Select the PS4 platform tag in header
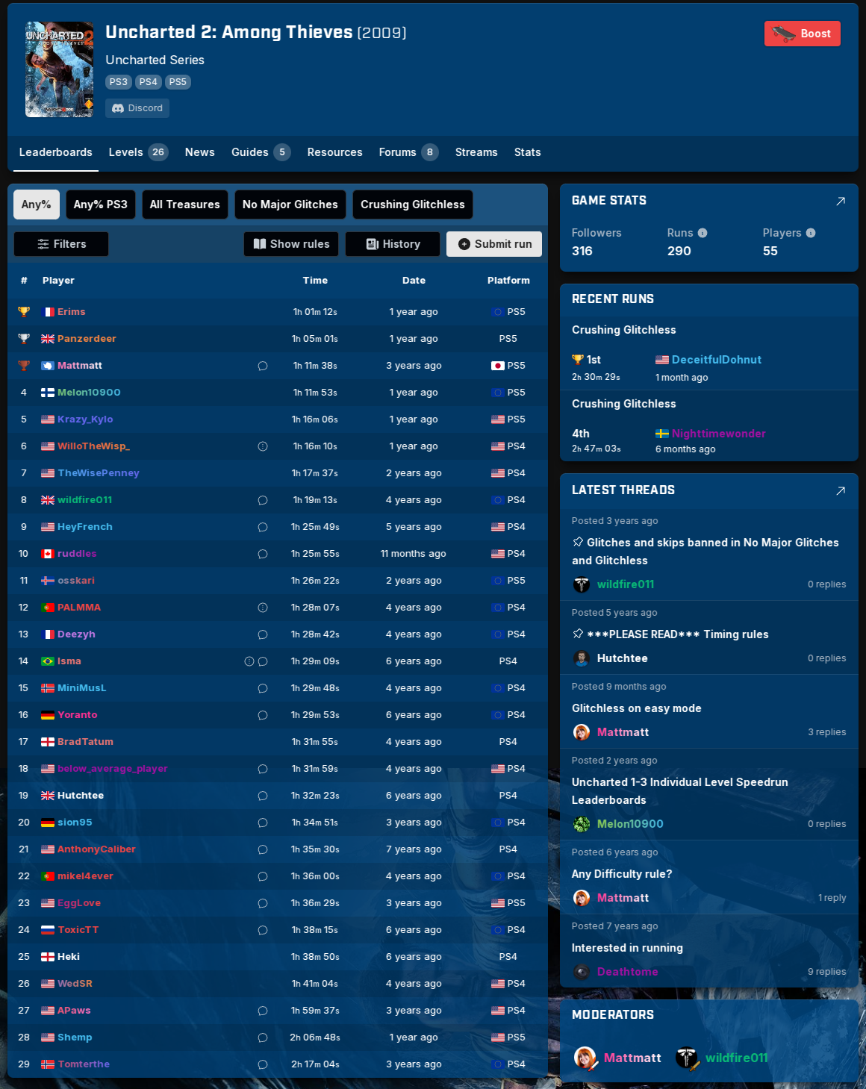 (x=148, y=82)
